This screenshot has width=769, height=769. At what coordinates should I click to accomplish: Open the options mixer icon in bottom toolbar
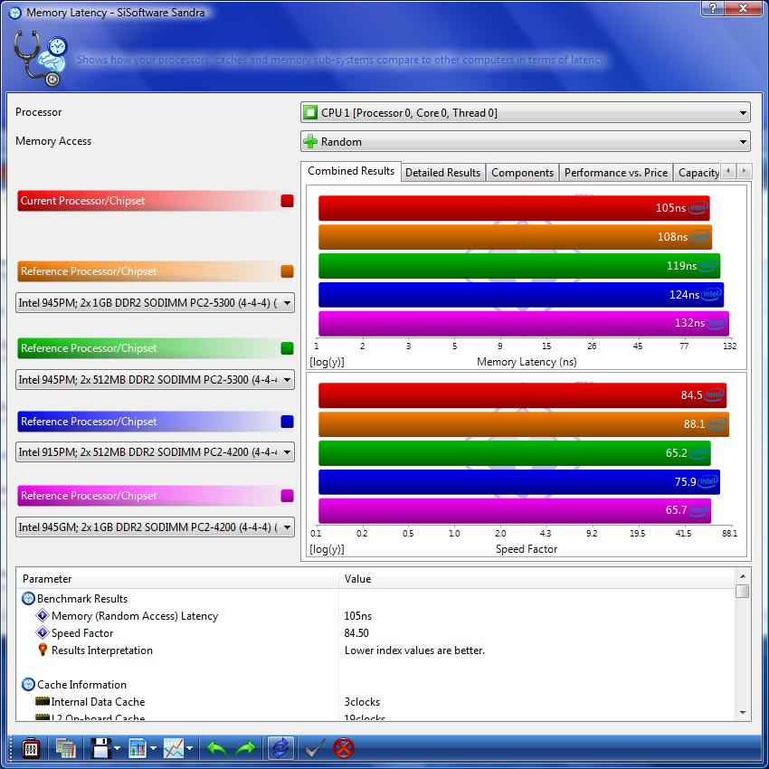(x=31, y=748)
